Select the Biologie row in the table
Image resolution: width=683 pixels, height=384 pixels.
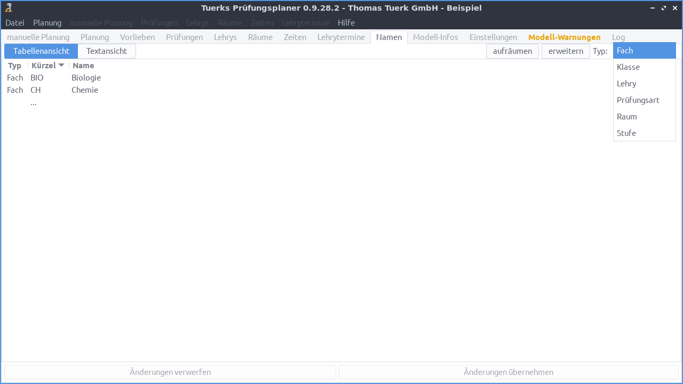point(86,77)
